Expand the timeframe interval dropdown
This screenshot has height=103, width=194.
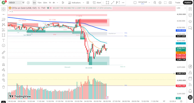pyautogui.click(x=57, y=3)
